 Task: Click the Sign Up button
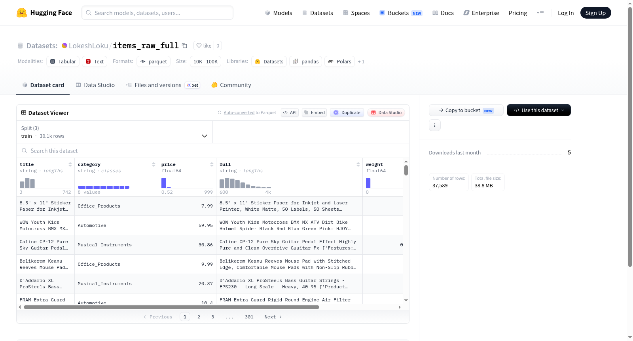pyautogui.click(x=595, y=13)
